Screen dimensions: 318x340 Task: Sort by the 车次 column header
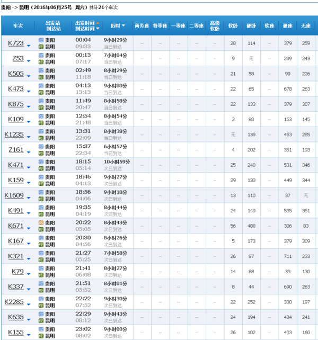coord(18,25)
